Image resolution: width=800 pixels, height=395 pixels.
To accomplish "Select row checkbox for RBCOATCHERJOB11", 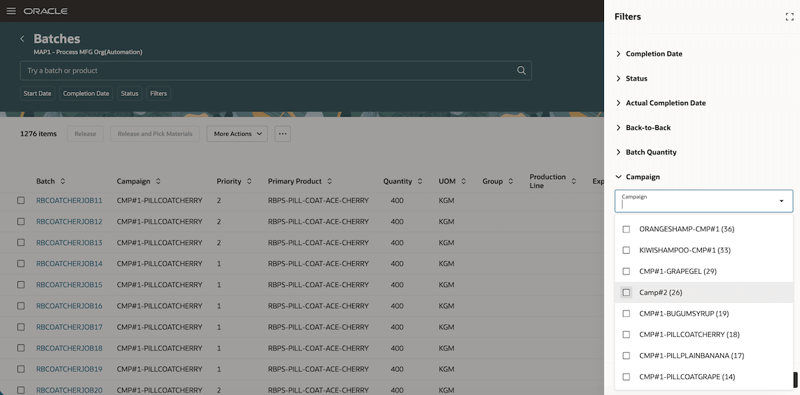I will [21, 200].
